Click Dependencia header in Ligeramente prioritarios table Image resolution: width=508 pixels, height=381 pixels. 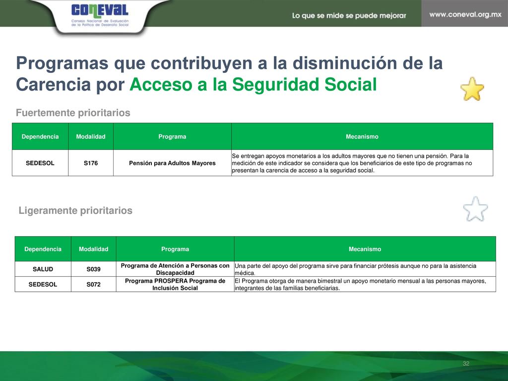click(43, 249)
